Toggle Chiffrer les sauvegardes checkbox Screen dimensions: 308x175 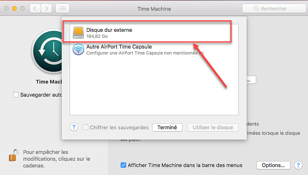(86, 128)
